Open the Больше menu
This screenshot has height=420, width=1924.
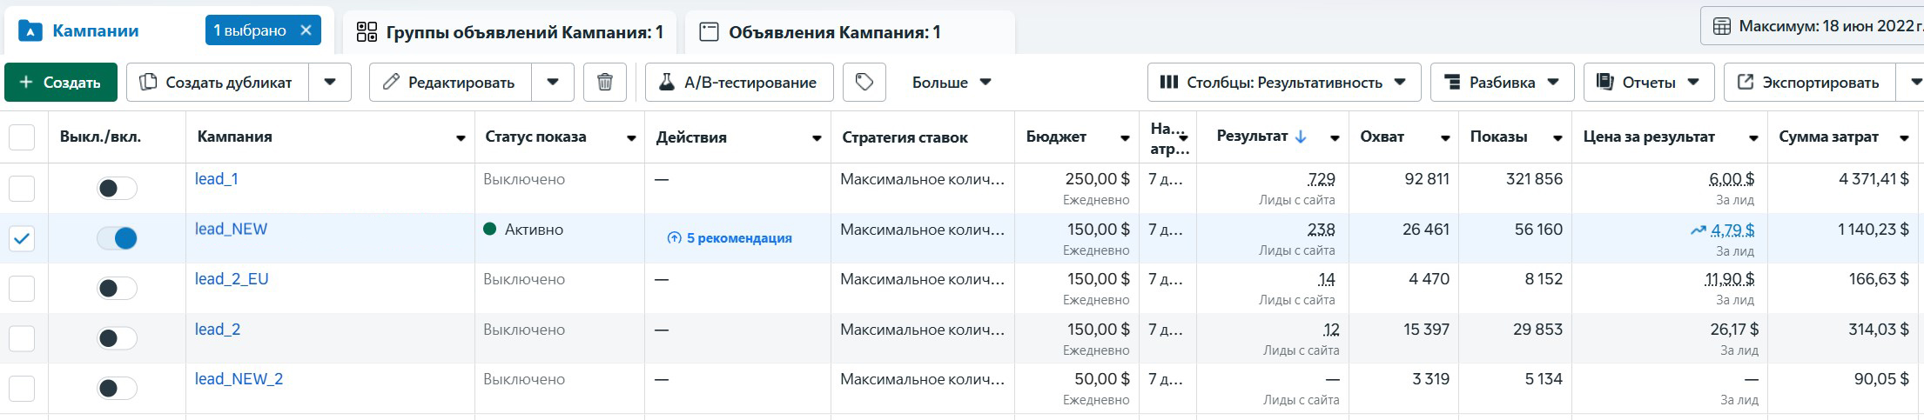pyautogui.click(x=952, y=83)
